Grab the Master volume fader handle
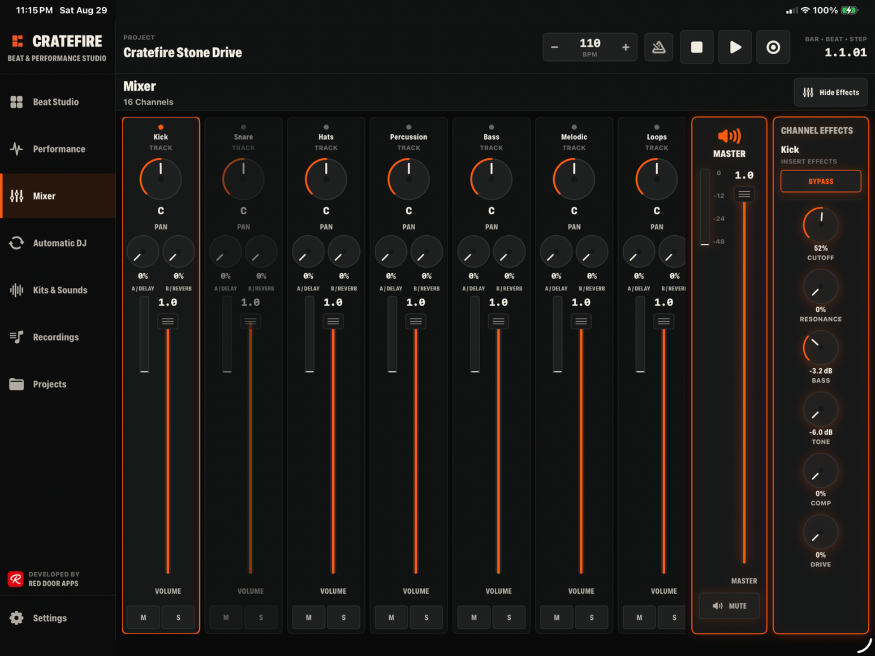Image resolution: width=875 pixels, height=656 pixels. pyautogui.click(x=744, y=194)
